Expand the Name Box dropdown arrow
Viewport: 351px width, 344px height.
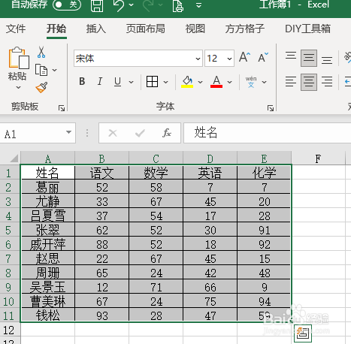[68, 132]
